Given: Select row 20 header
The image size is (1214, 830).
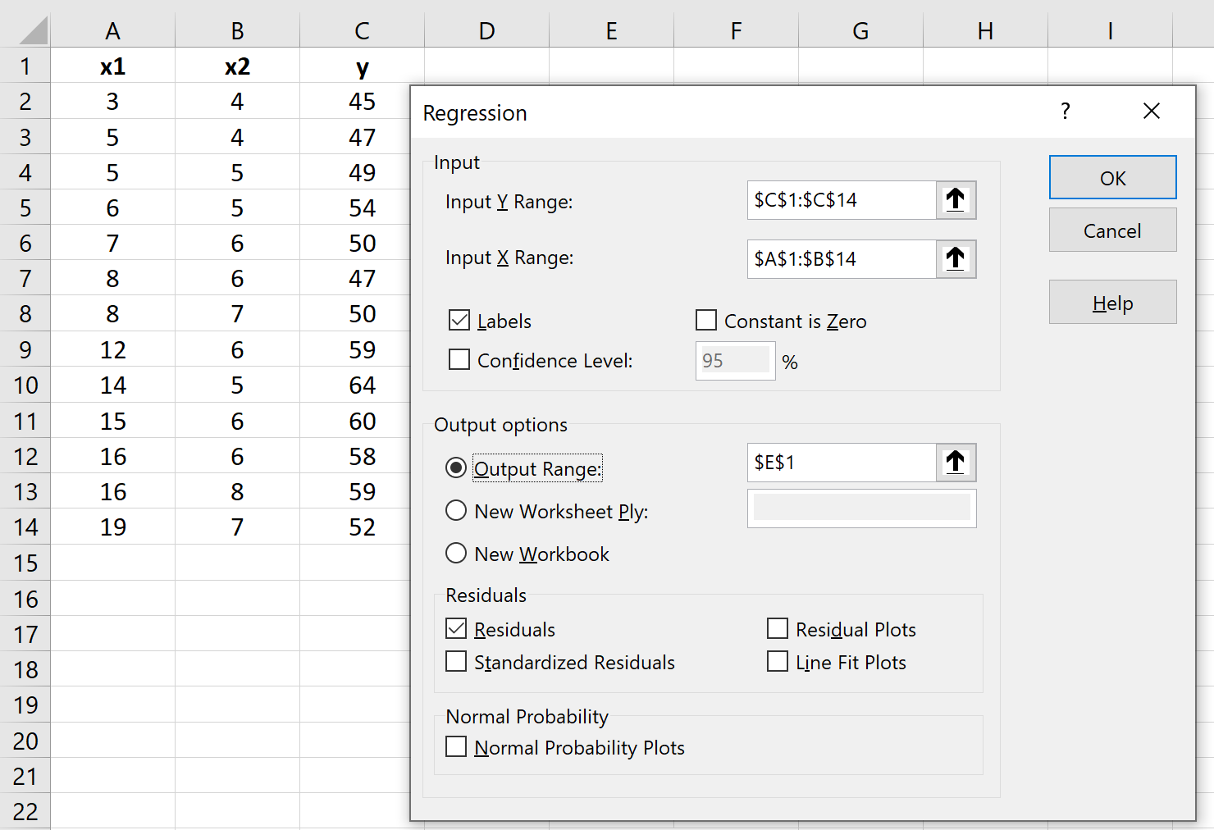Looking at the screenshot, I should tap(25, 741).
